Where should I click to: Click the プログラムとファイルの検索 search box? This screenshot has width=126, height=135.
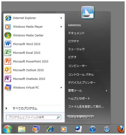tap(34, 117)
